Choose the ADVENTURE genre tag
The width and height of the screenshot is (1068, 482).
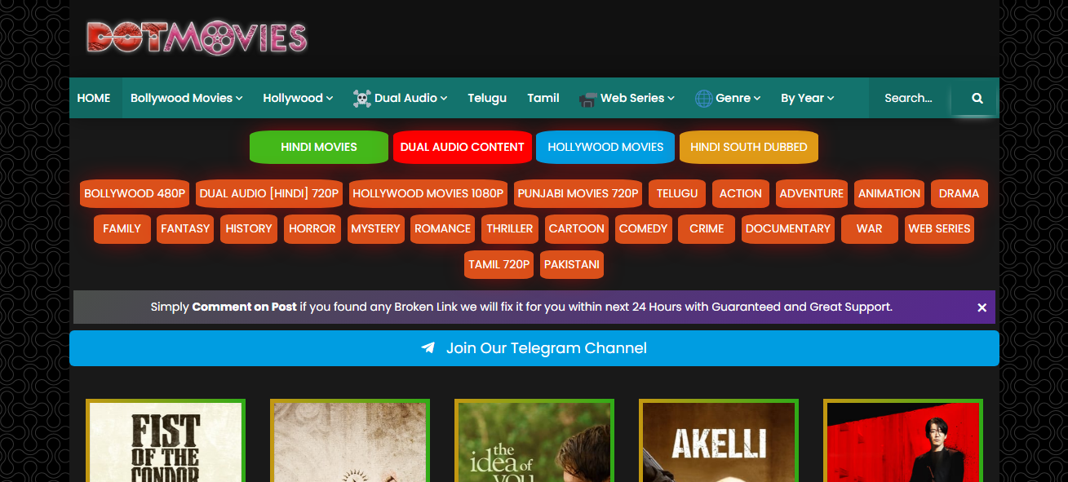812,194
